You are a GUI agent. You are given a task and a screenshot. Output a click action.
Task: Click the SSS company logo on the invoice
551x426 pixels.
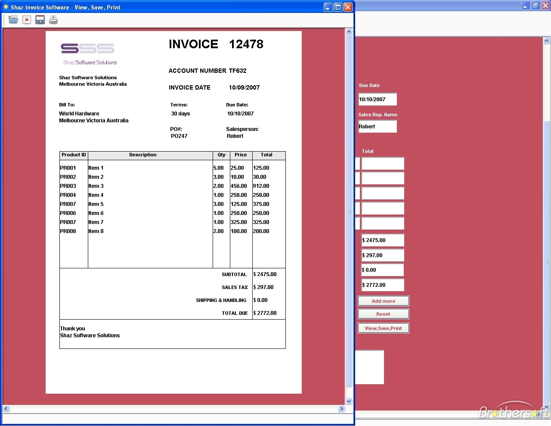(88, 48)
